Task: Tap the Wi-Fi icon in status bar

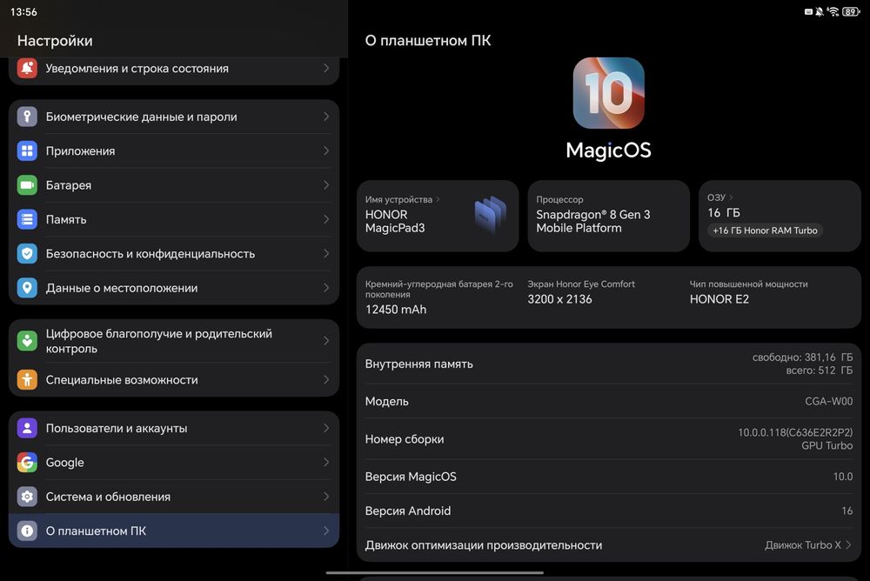Action: click(x=833, y=11)
